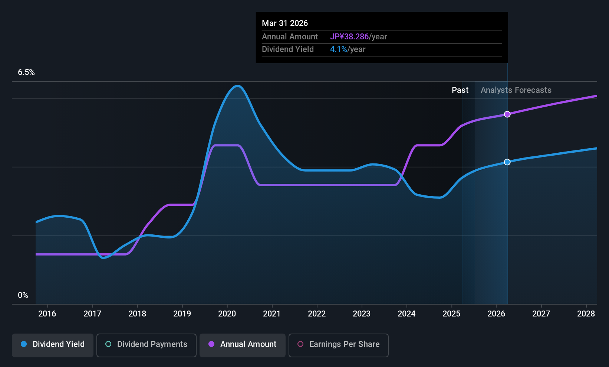Click the 2028 x-axis year label
Screen dimensions: 609x367
pos(586,314)
